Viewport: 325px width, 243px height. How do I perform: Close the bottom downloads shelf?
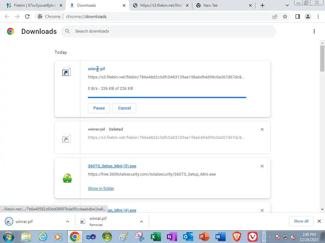coord(319,221)
